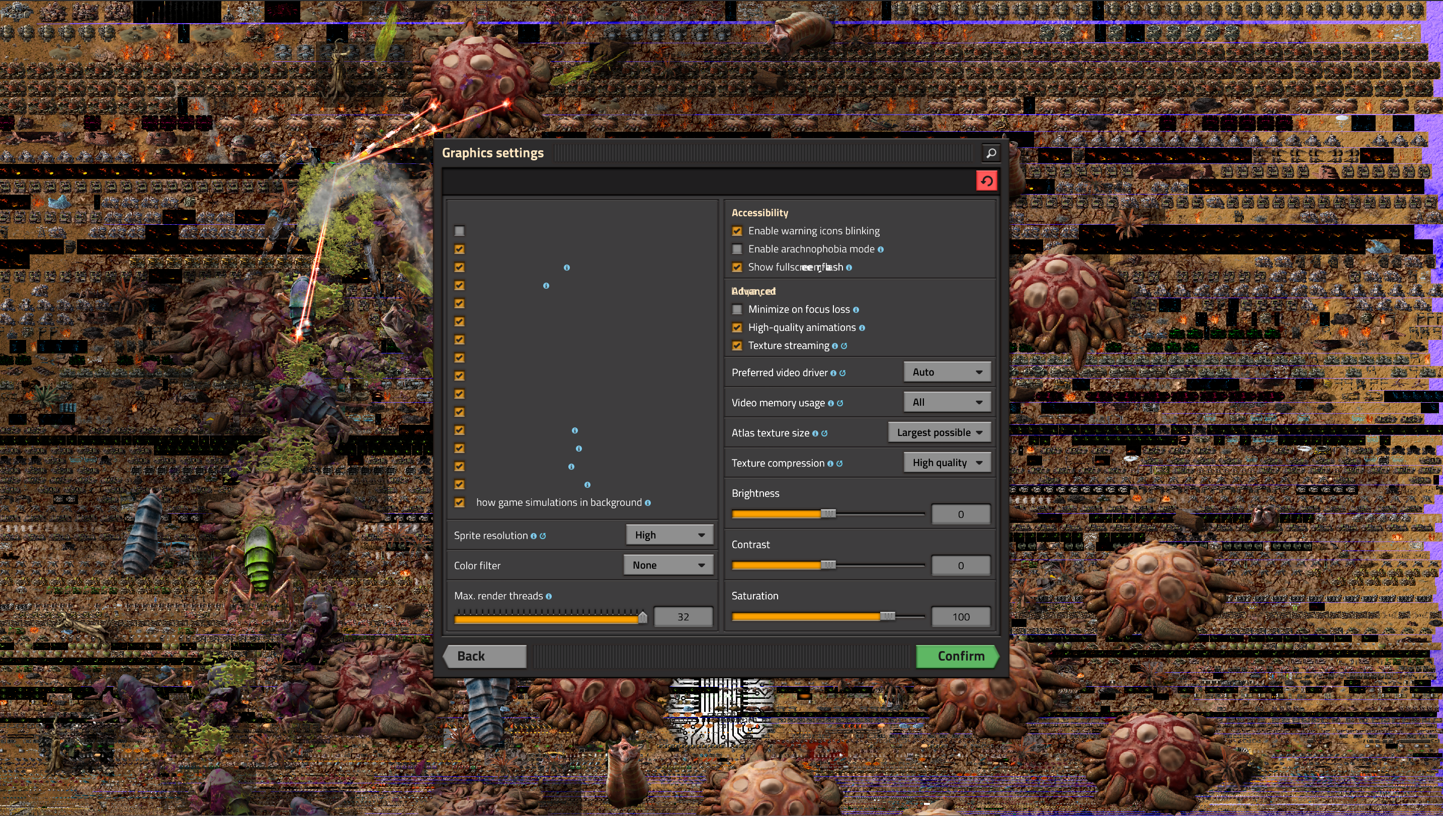Image resolution: width=1443 pixels, height=816 pixels.
Task: Open info icon beside Texture streaming
Action: point(835,346)
